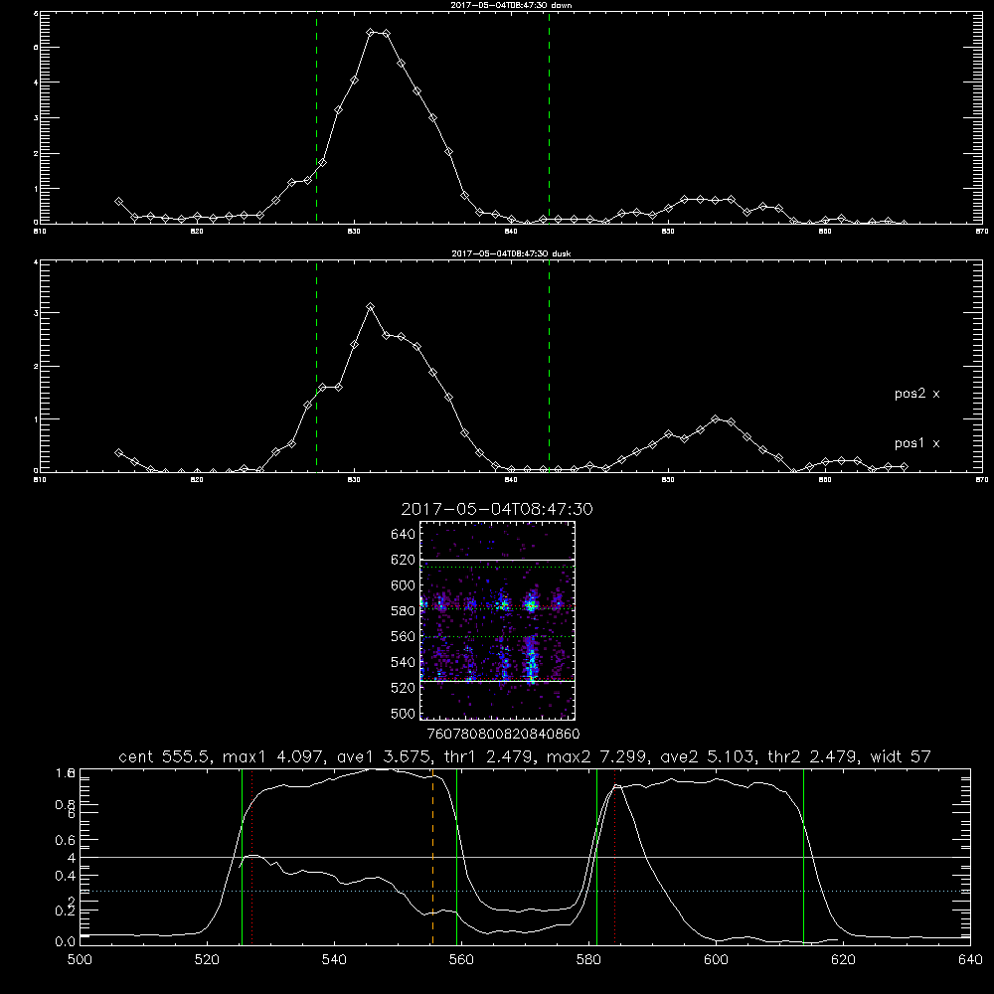Click 'cent 555.5' in the bottom title
994x994 pixels.
165,756
